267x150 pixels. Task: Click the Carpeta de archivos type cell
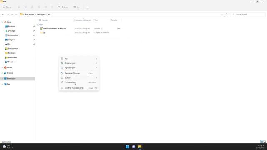point(102,33)
